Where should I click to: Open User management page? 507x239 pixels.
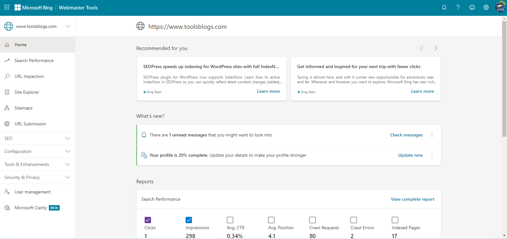37,192
